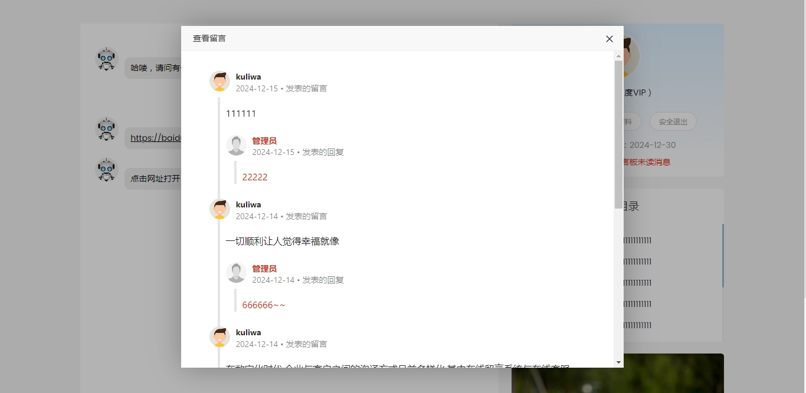Screen dimensions: 806x393
Task: Click the kuliwa username above the 111111 message
Action: [248, 77]
